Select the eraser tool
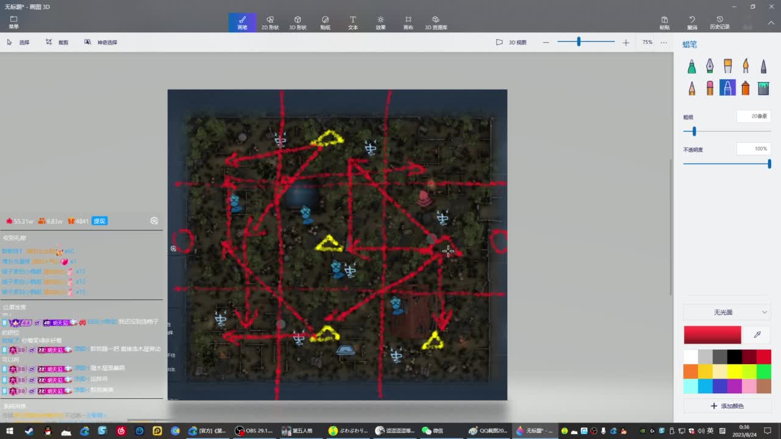Screen dimensions: 781x439 pyautogui.click(x=710, y=88)
